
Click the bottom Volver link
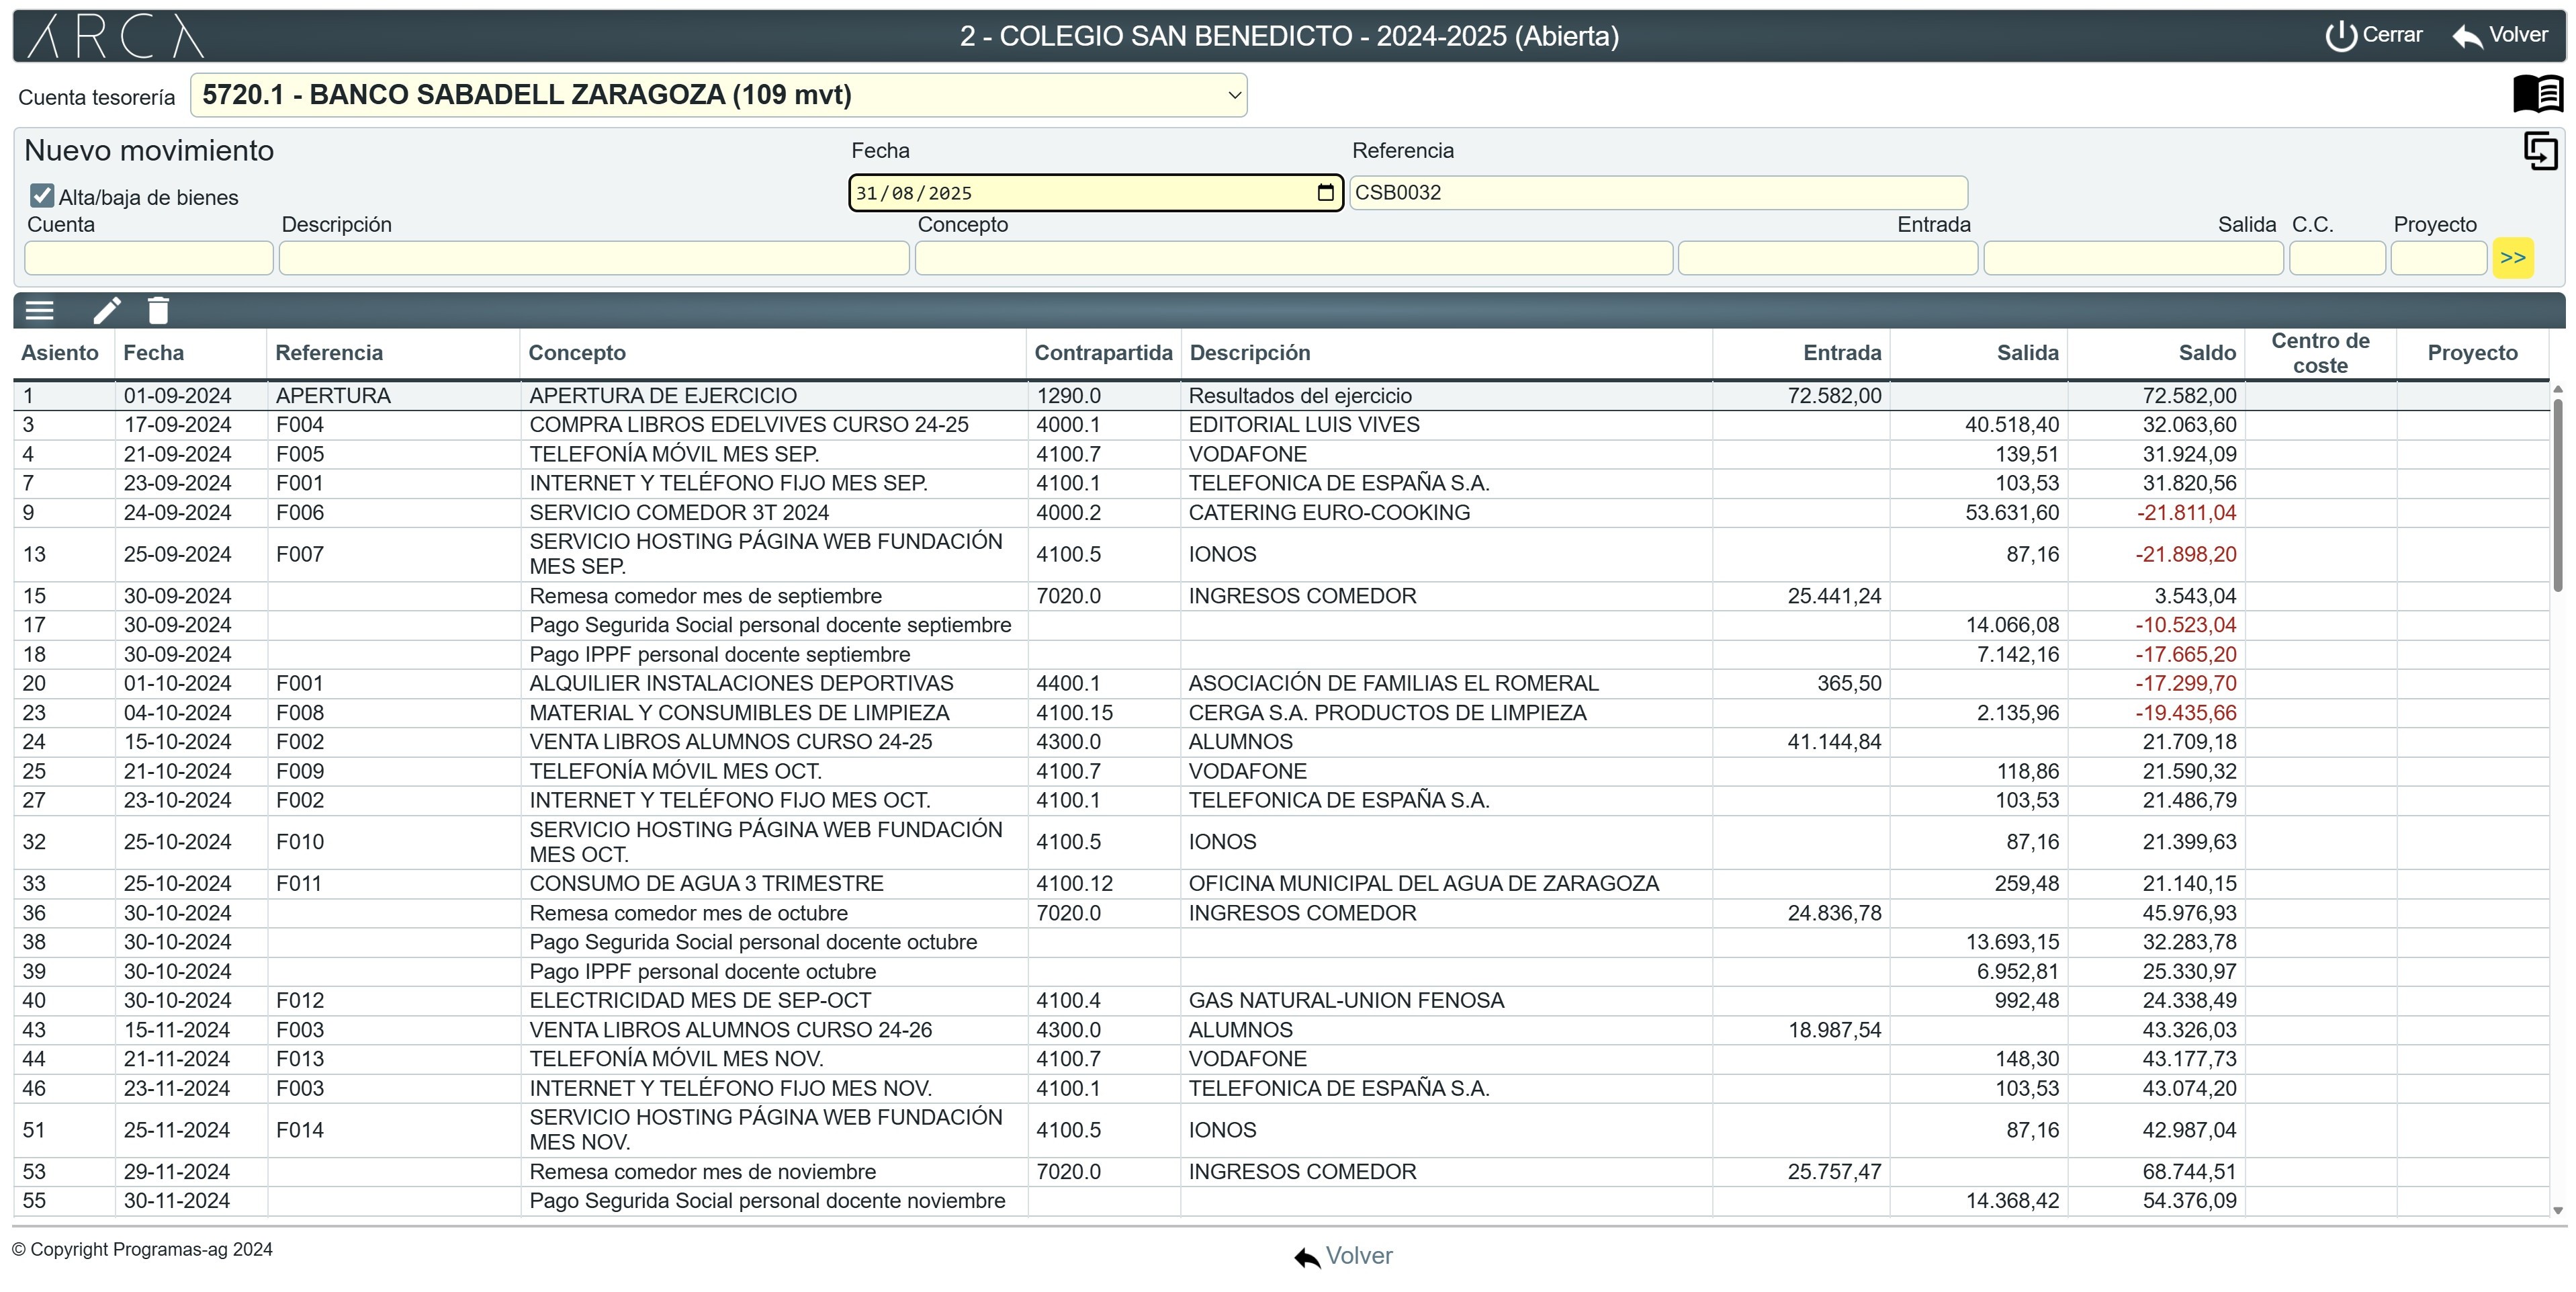click(1343, 1256)
